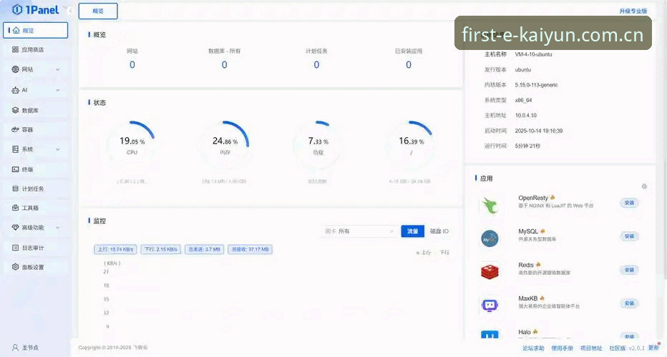The image size is (667, 357).
Task: Install Redis with its 安装 button
Action: point(629,270)
